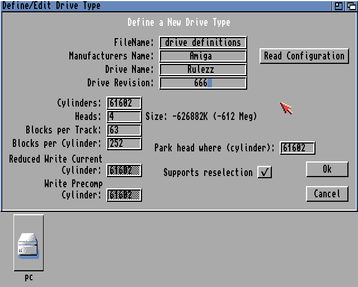The width and height of the screenshot is (358, 287).
Task: Toggle the Supports reselection checkbox
Action: pyautogui.click(x=265, y=173)
